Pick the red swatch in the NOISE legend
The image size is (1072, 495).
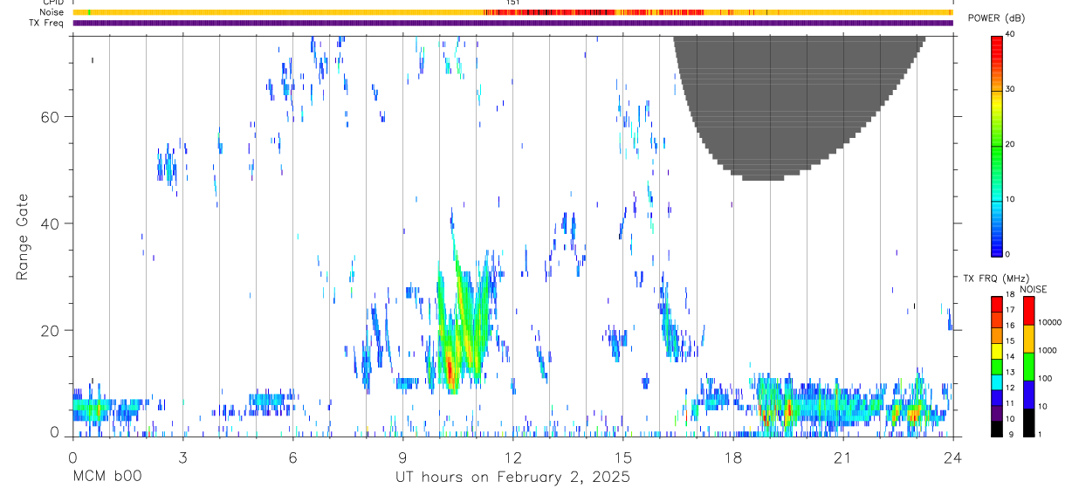pyautogui.click(x=1028, y=310)
